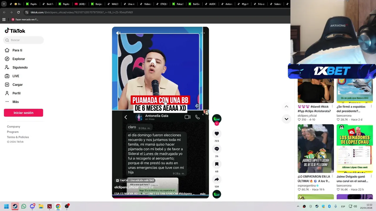Viewport: 376px width, 211px height.
Task: Switch to the (438) YouTube tab
Action: 80,4
